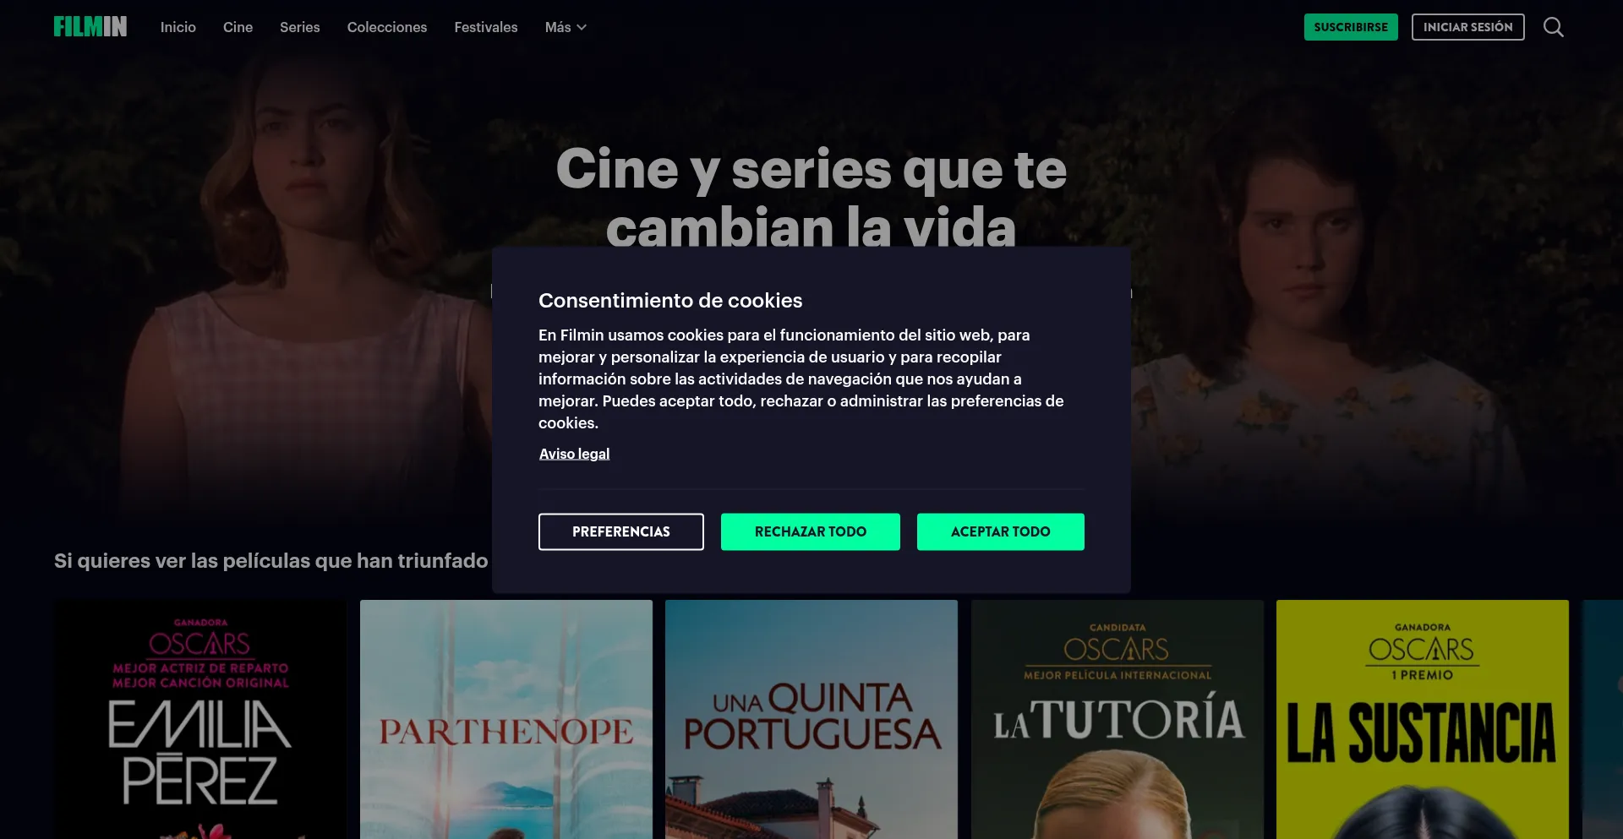Image resolution: width=1623 pixels, height=839 pixels.
Task: Expand the Más dropdown menu
Action: [x=566, y=27]
